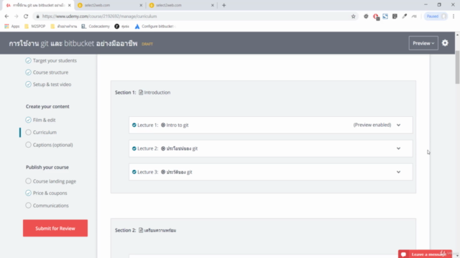This screenshot has width=460, height=258.
Task: Select the Captions (optional) step
Action: (x=49, y=145)
